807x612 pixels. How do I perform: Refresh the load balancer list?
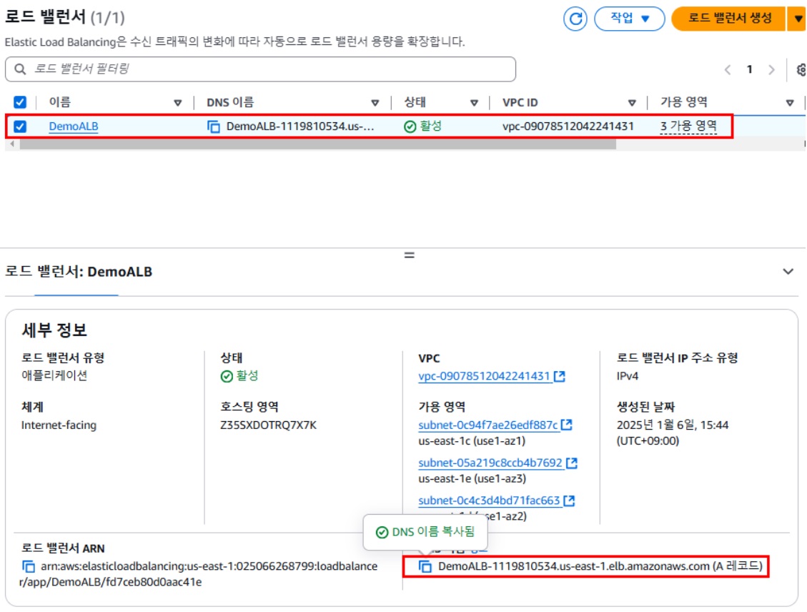coord(575,19)
